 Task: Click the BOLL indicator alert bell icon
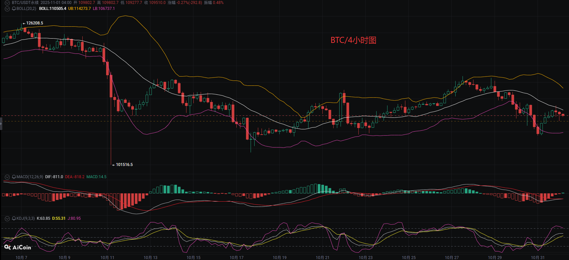14,9
